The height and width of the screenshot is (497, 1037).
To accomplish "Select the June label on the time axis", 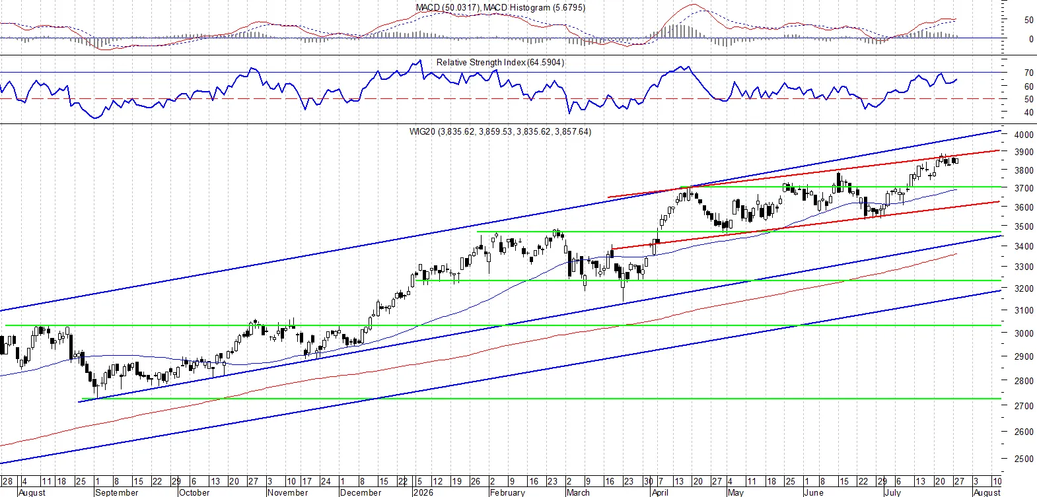I will pos(814,492).
